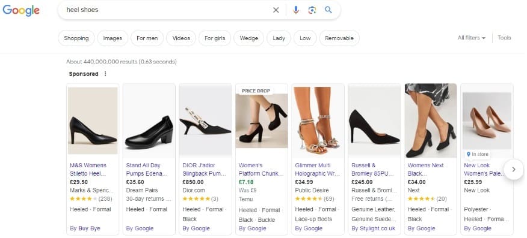The width and height of the screenshot is (527, 238).
Task: Select the Shopping filter chip
Action: tap(76, 38)
